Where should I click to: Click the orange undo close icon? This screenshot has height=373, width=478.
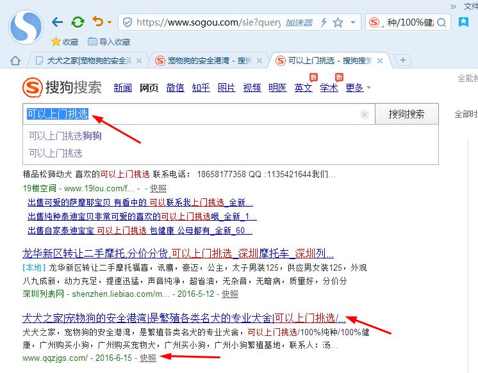[98, 21]
